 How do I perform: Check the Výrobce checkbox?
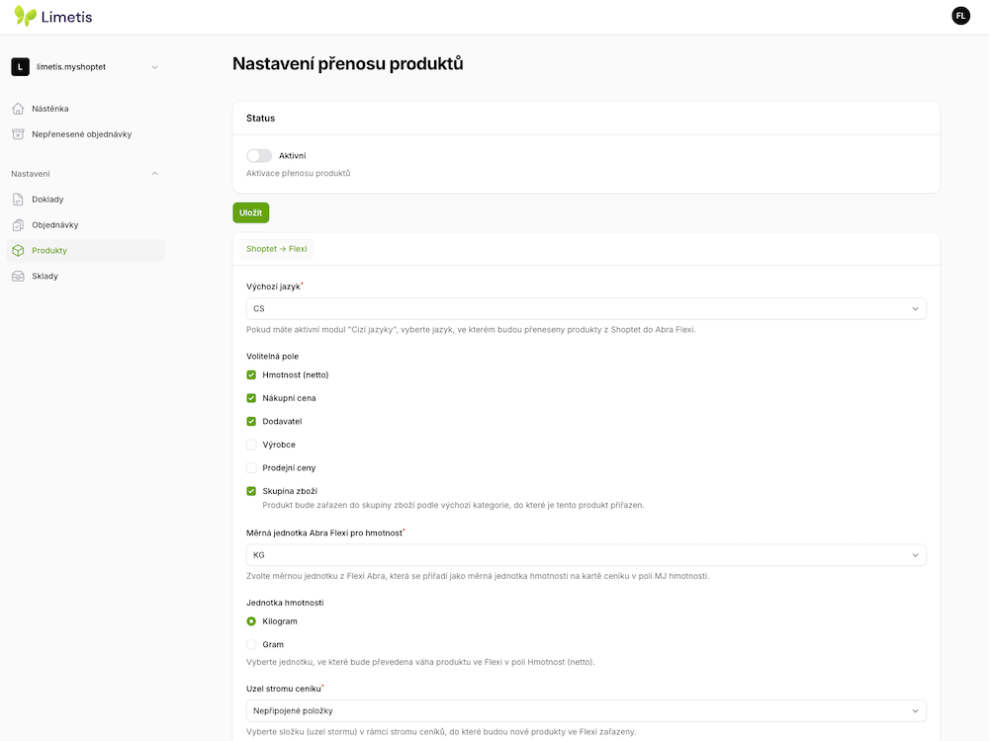(251, 445)
